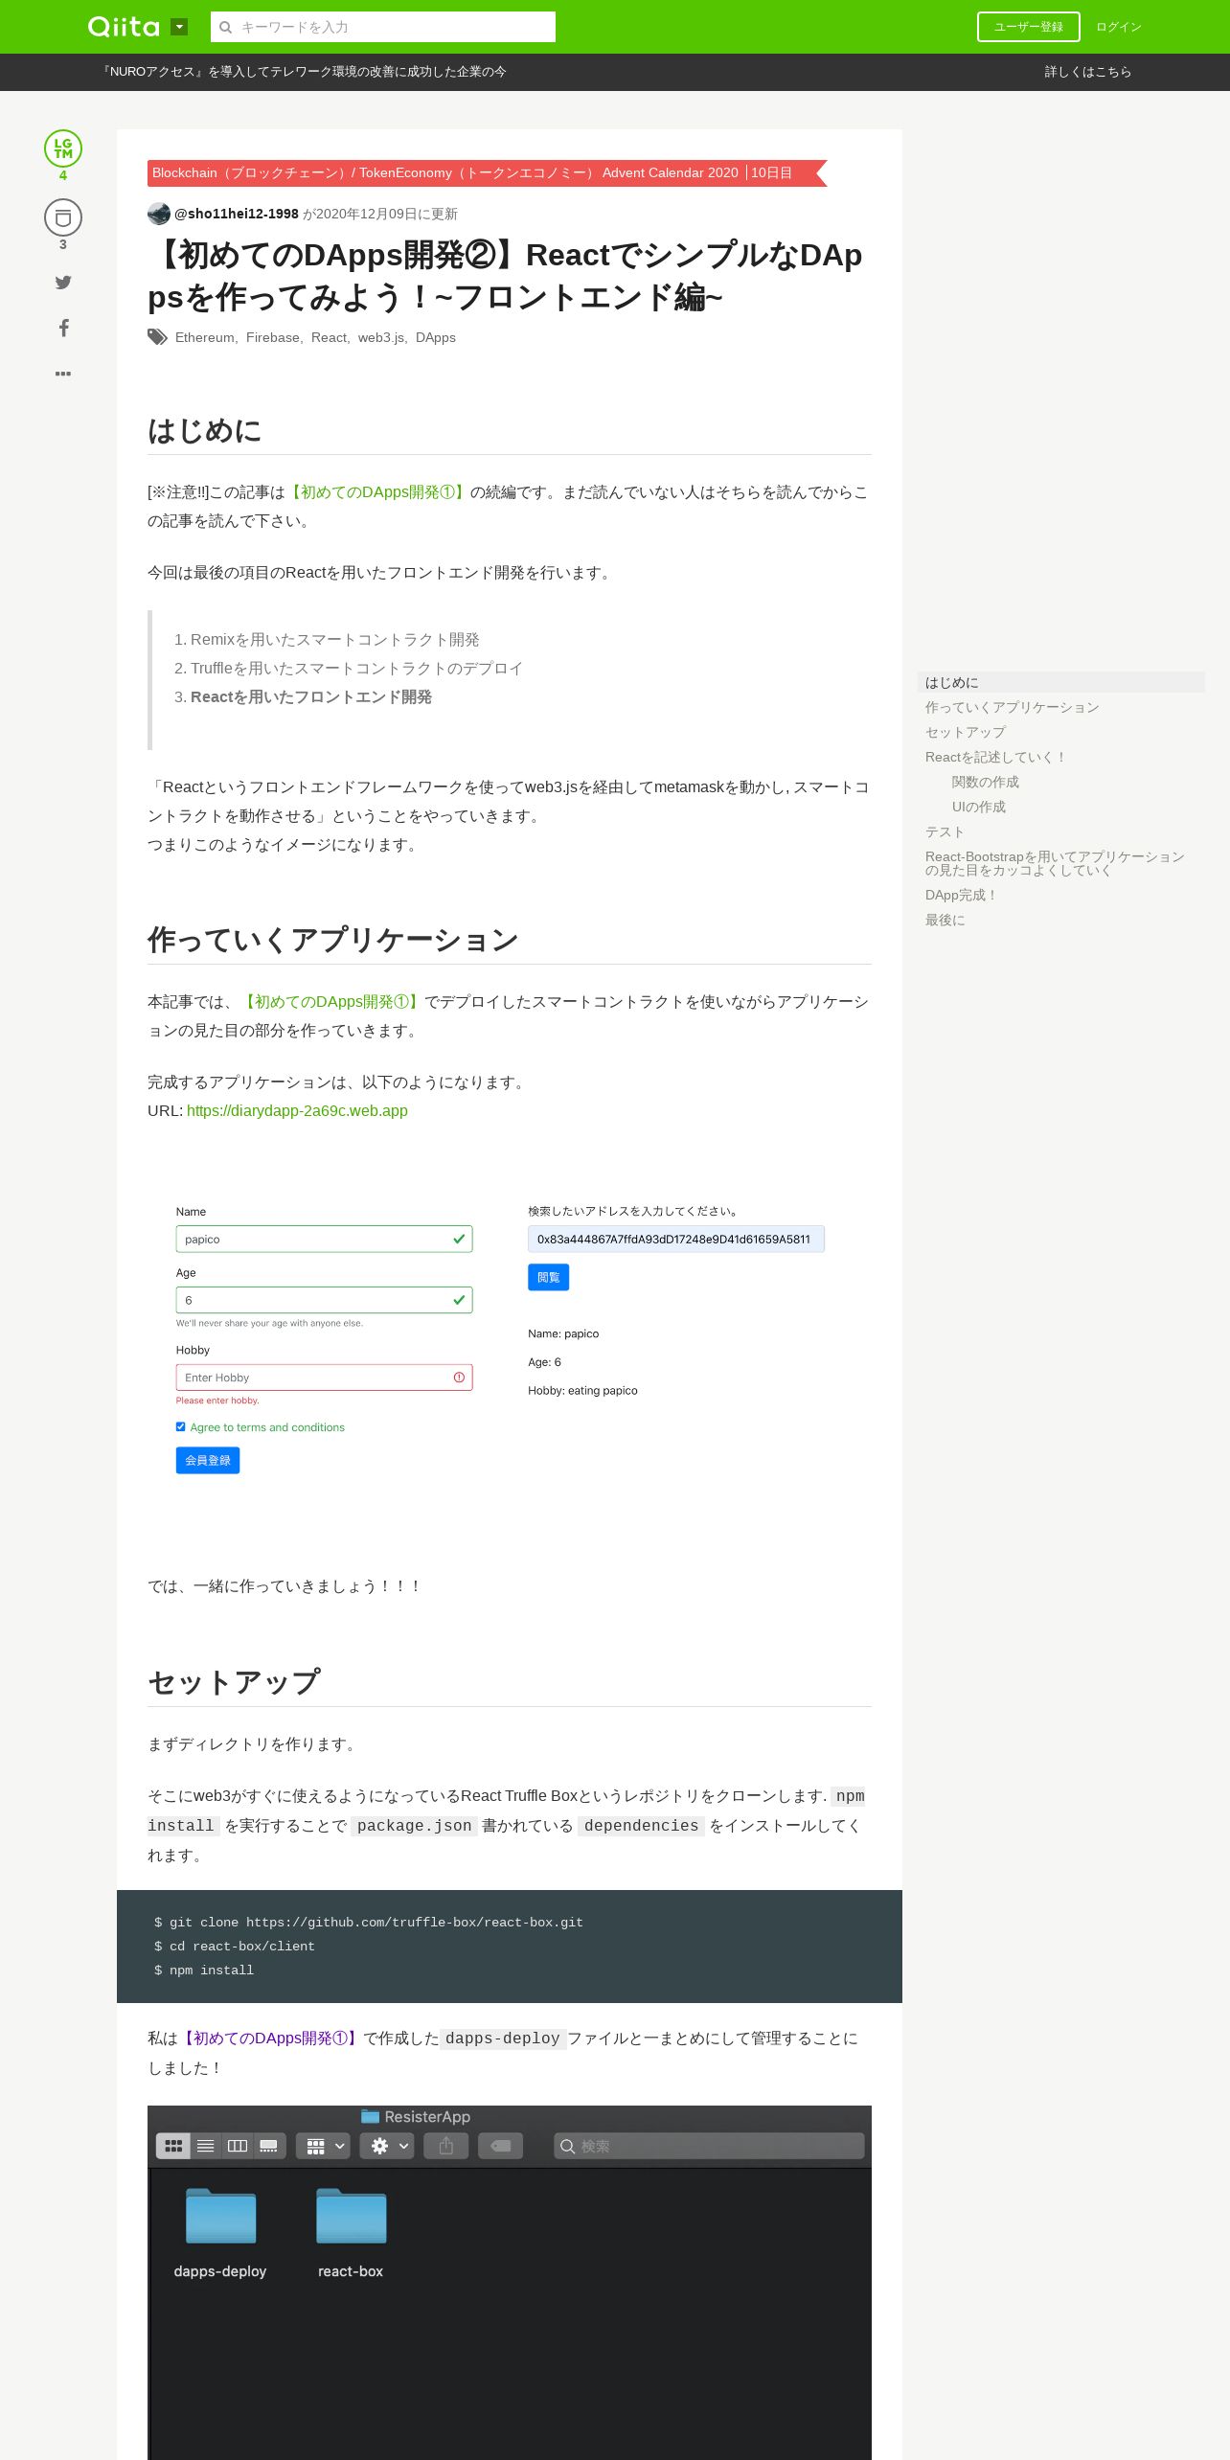
Task: Click the Age field containing 6
Action: pos(324,1300)
